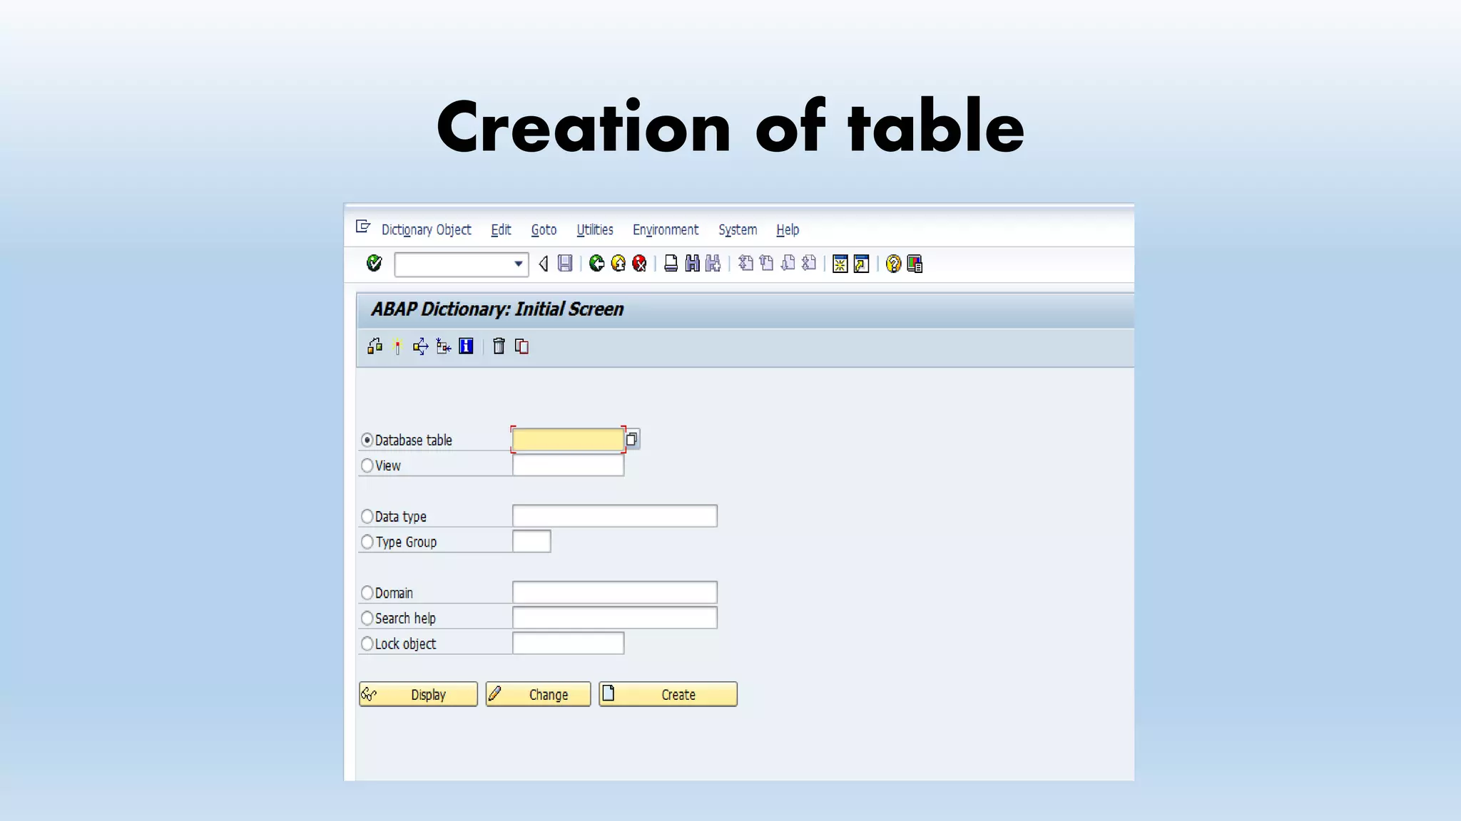Click the Type Group input field
The height and width of the screenshot is (821, 1461).
click(x=531, y=541)
